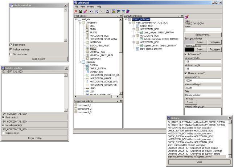Click the black Foreground color swatch
This screenshot has height=167, width=234.
pos(189,49)
